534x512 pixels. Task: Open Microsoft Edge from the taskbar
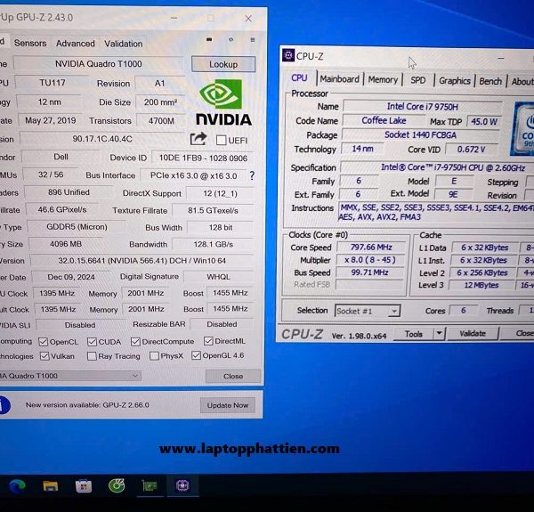pos(17,486)
